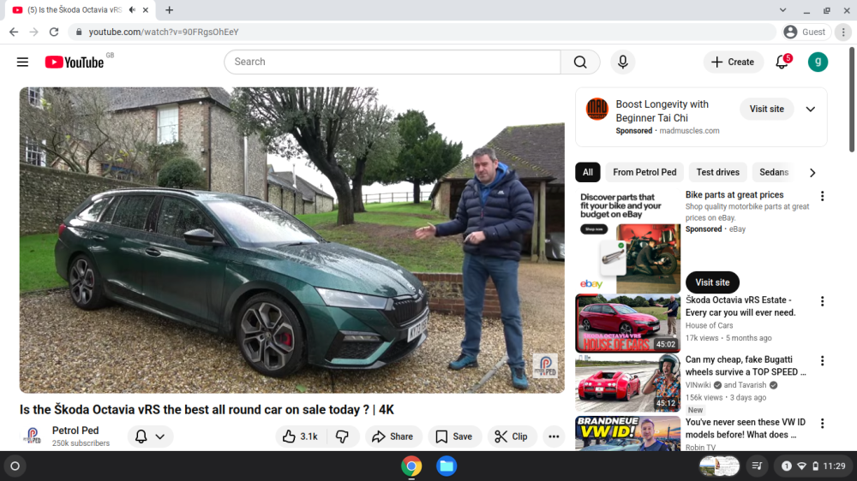Image resolution: width=857 pixels, height=481 pixels.
Task: Open options for Škoda Octavia vRS Estate video
Action: [x=822, y=301]
